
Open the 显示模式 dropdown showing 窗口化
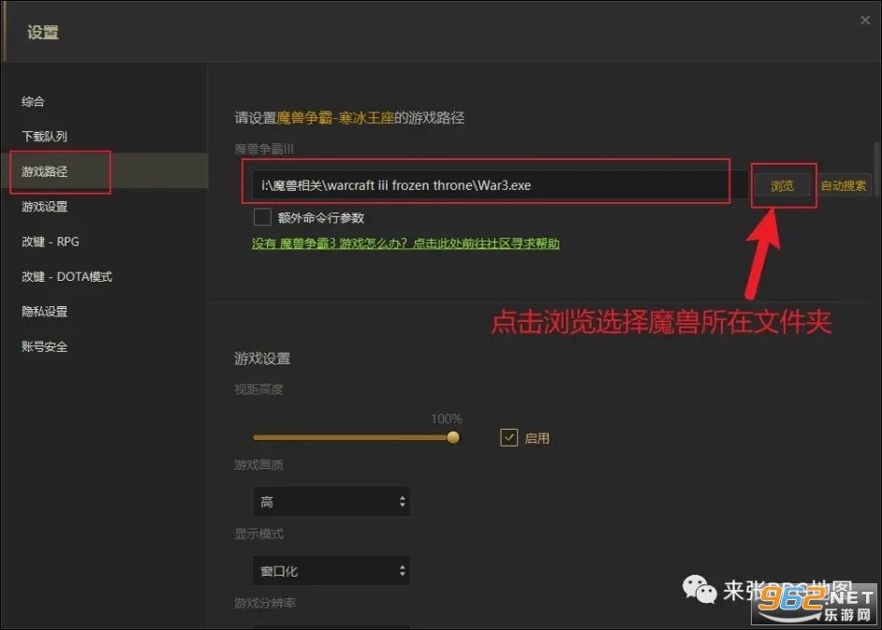[x=331, y=571]
